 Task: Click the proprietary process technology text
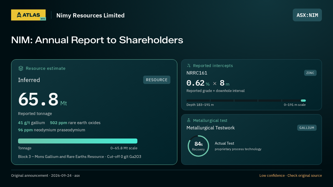(238, 149)
